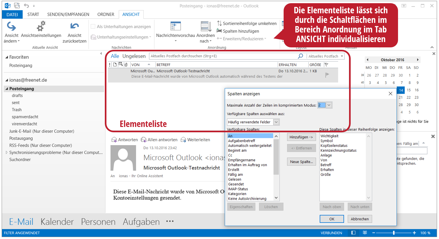Click the Wichtigkeit column header icon
Viewport: 439px width, 239px height.
pyautogui.click(x=110, y=65)
